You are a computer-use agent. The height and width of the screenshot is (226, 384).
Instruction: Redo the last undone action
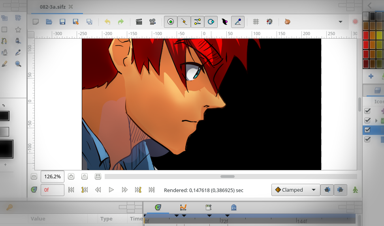(x=121, y=22)
